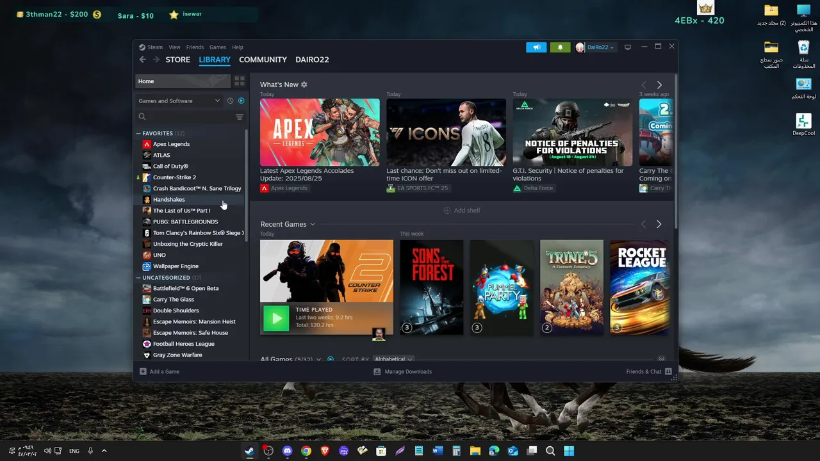
Task: Click the Add a Game plus icon
Action: click(143, 371)
